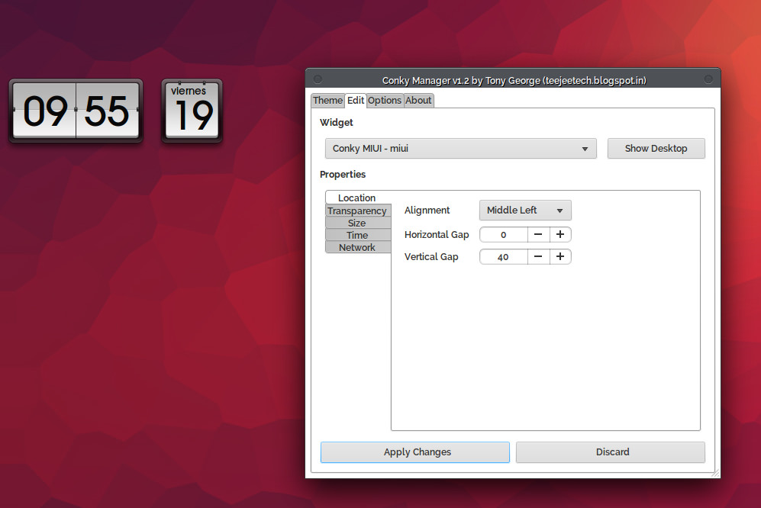Increase the Vertical Gap with plus button

click(x=560, y=257)
